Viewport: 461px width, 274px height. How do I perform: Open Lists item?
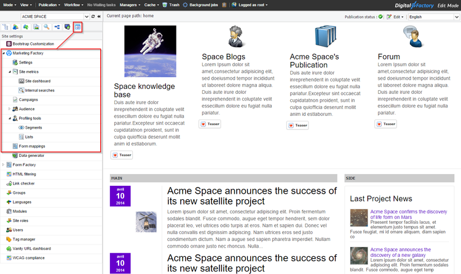coord(29,137)
